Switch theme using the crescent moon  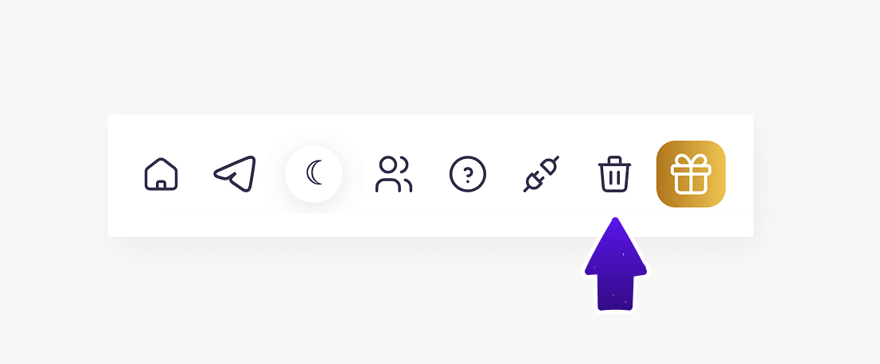(x=313, y=173)
